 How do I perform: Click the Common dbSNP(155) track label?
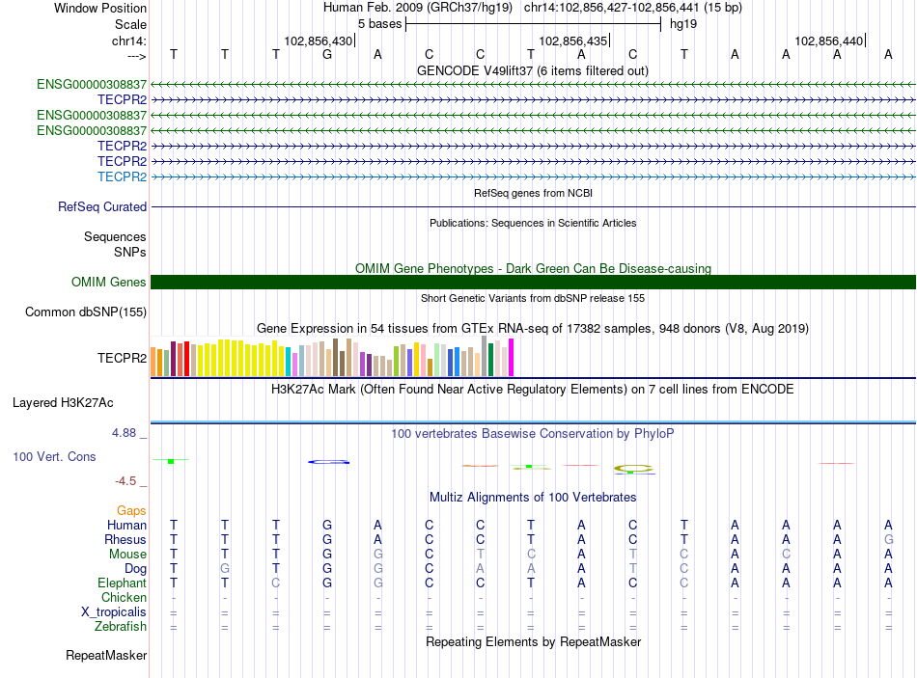coord(86,312)
